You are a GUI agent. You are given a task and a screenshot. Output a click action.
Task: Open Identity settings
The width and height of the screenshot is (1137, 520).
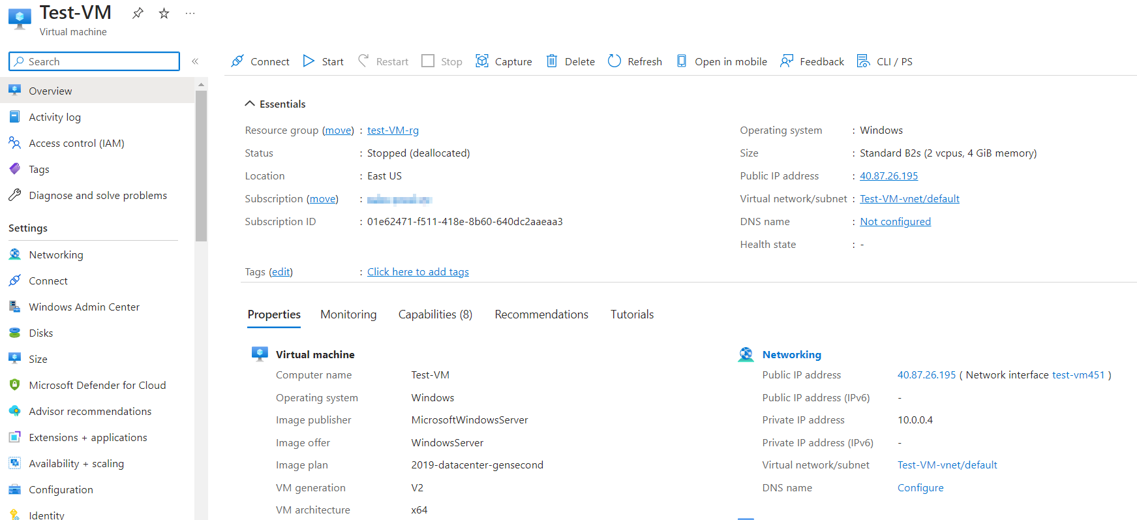(97, 514)
